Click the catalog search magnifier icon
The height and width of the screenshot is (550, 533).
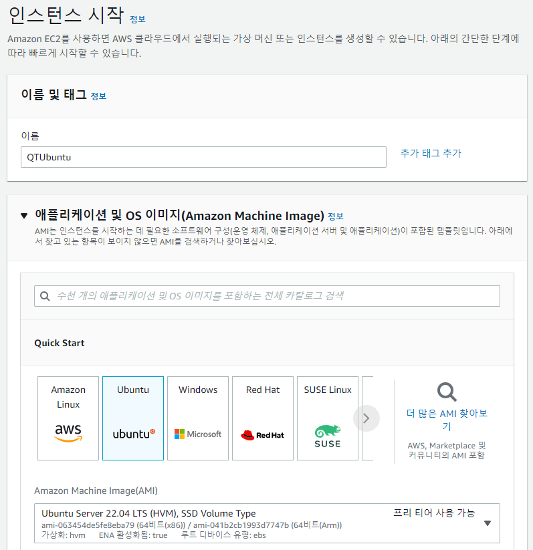45,296
